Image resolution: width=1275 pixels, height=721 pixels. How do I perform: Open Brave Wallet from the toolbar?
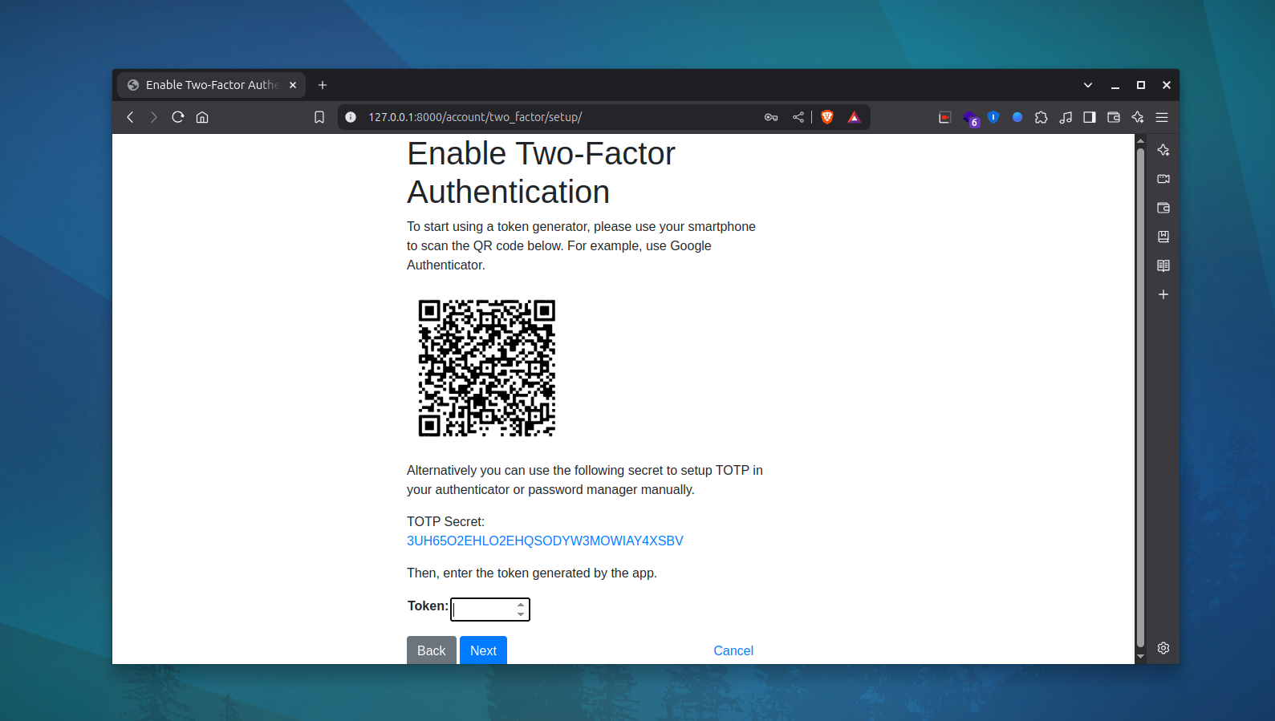point(1114,117)
